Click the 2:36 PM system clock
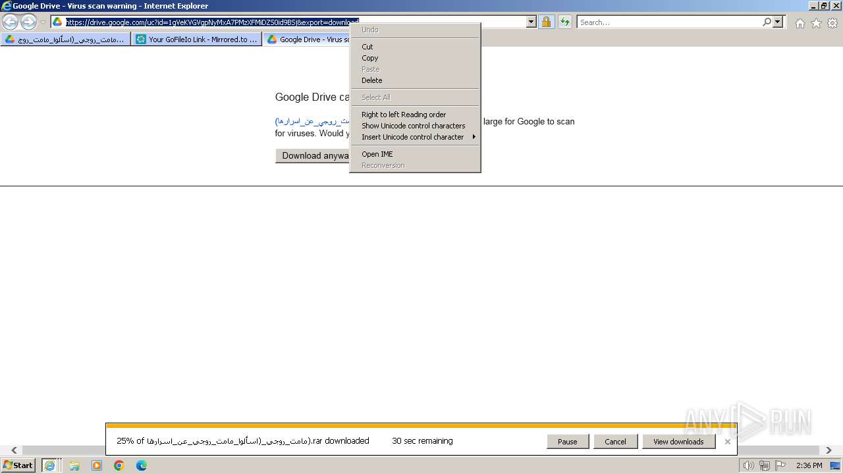 (809, 465)
